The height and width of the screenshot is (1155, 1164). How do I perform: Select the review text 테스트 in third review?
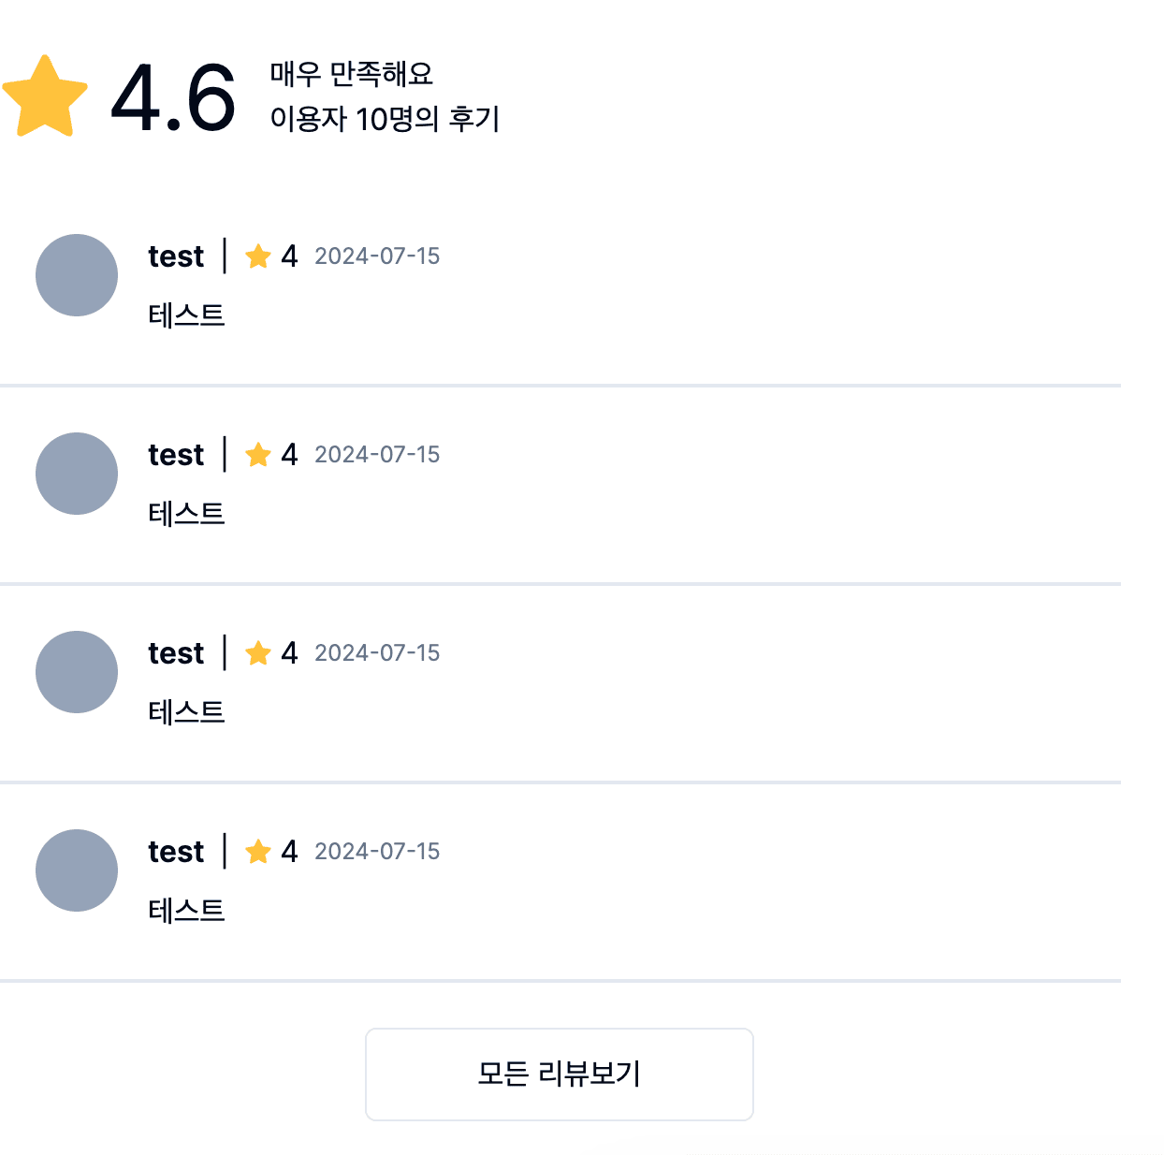point(187,710)
